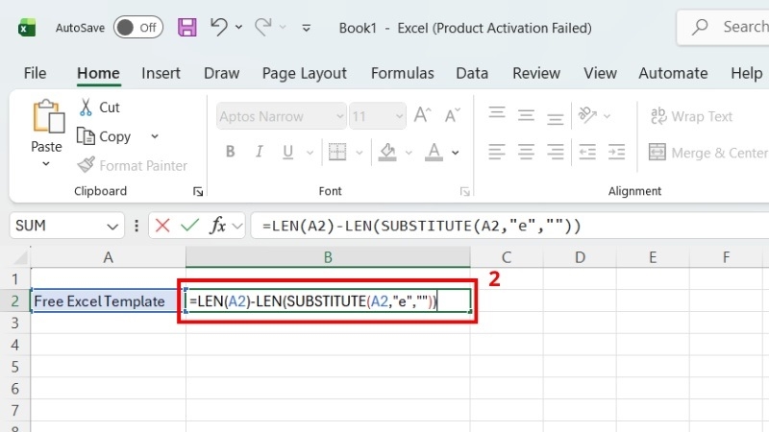
Task: Expand the Name Box dropdown showing SUM
Action: (x=112, y=227)
